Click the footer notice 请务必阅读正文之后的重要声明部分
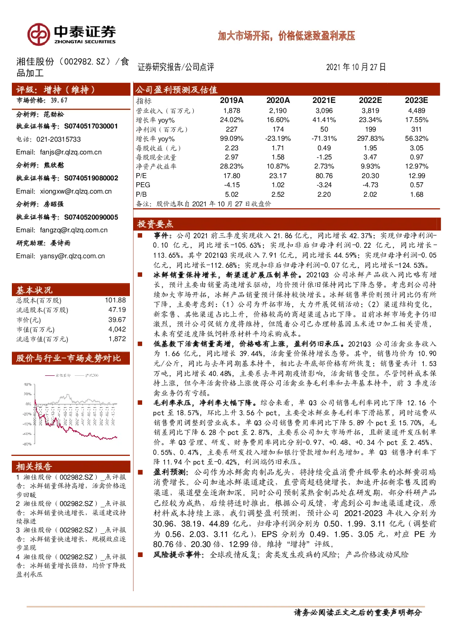The width and height of the screenshot is (452, 639). [358, 613]
